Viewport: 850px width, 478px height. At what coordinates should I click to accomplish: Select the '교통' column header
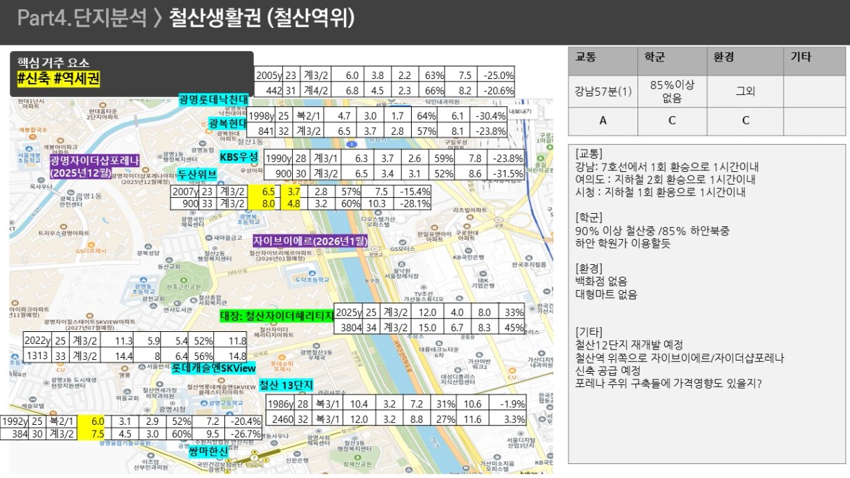[x=585, y=58]
